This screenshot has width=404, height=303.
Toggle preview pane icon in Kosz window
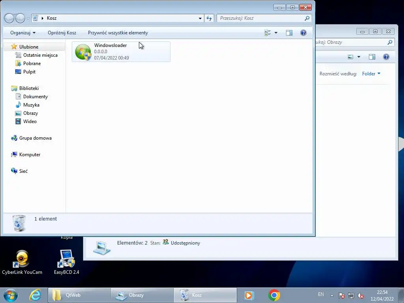point(289,33)
